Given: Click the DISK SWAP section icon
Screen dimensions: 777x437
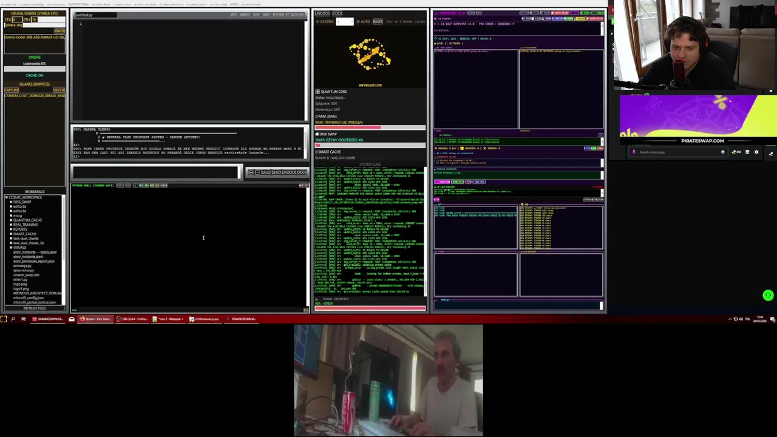Looking at the screenshot, I should [317, 134].
